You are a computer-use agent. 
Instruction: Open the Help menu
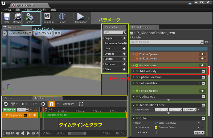[x=54, y=10]
